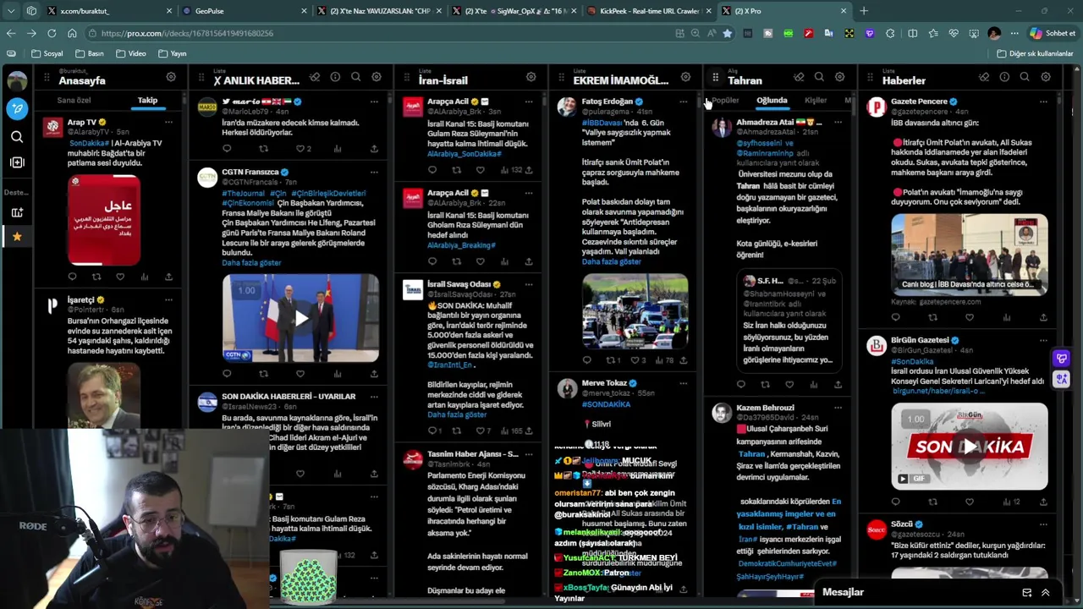1083x609 pixels.
Task: Open more options on Ahmadreza Atai post
Action: coord(838,123)
